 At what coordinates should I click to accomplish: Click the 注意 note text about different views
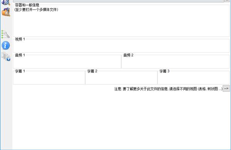click(168, 89)
